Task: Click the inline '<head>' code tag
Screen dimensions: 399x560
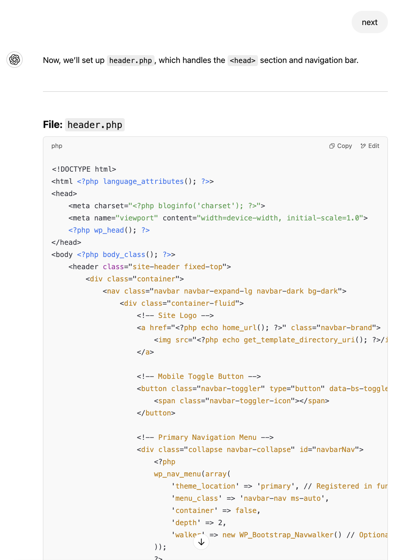Action: pyautogui.click(x=242, y=61)
